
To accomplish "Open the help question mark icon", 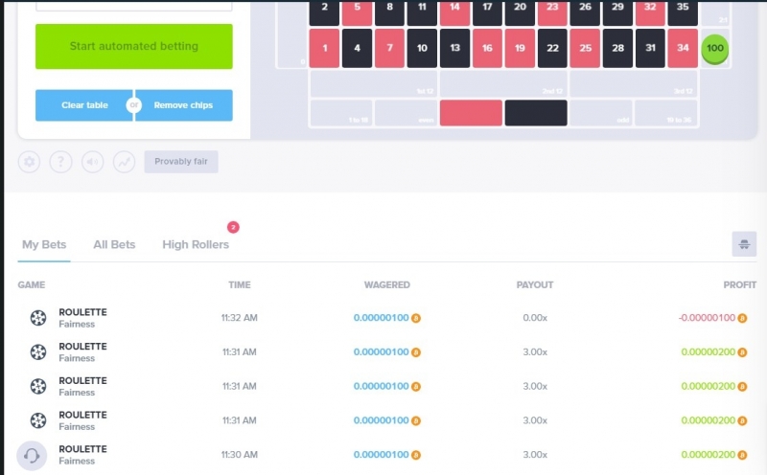I will pos(60,161).
